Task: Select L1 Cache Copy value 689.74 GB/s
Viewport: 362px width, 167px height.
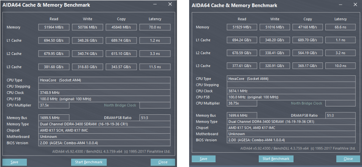Action: [121, 41]
